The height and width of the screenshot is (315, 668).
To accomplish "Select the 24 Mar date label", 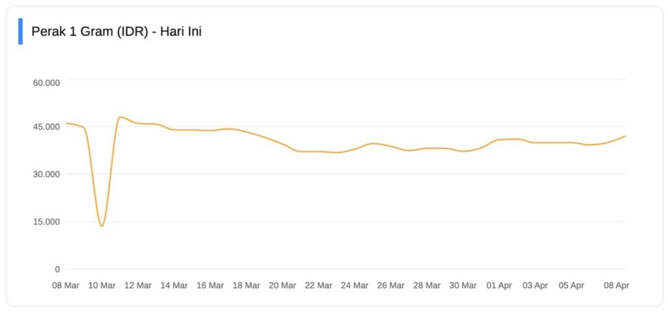I will (354, 286).
